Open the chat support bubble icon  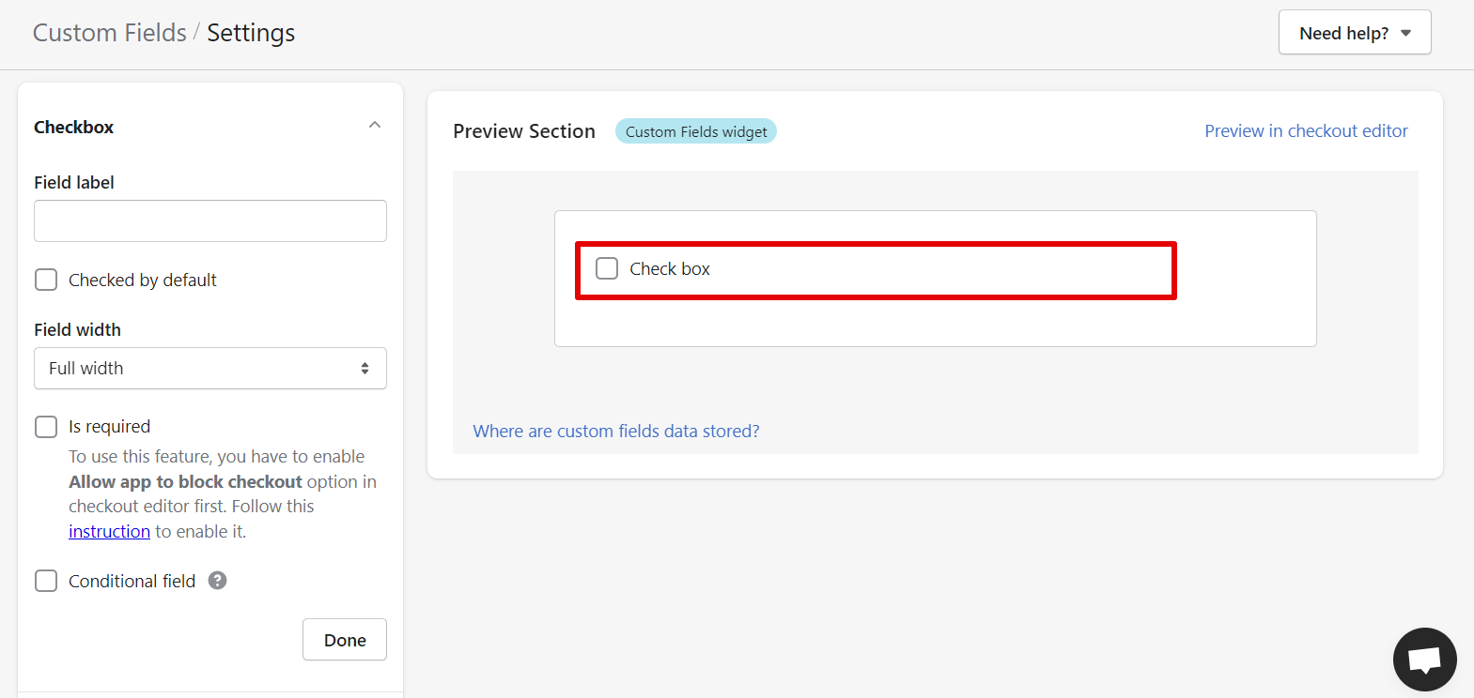point(1424,660)
